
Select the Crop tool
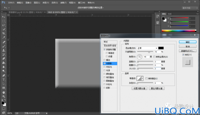(x=4, y=33)
